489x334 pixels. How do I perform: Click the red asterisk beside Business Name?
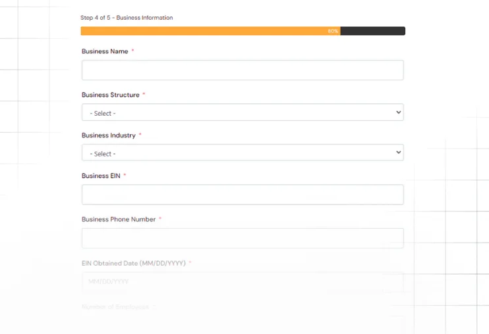point(132,51)
